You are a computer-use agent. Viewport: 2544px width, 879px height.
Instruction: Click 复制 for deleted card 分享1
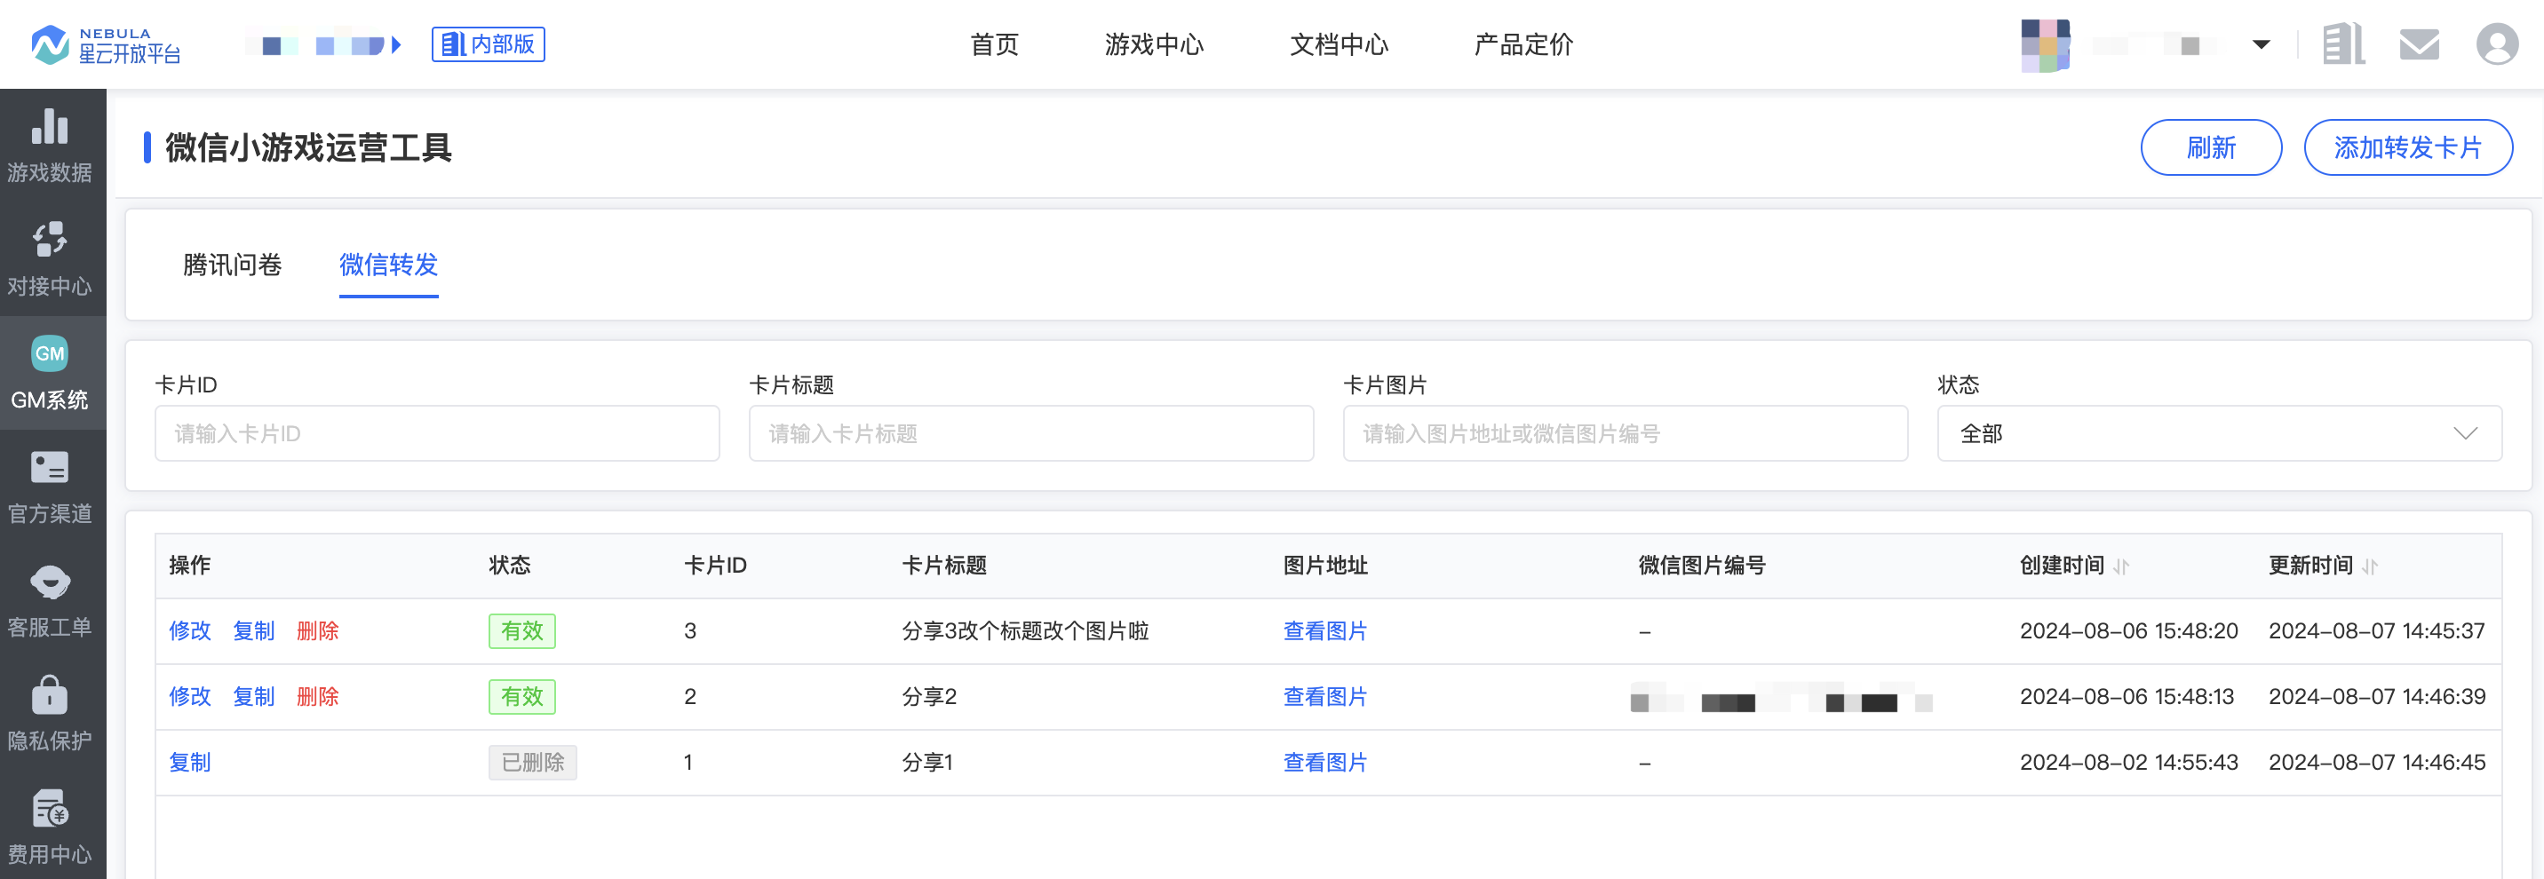tap(189, 763)
